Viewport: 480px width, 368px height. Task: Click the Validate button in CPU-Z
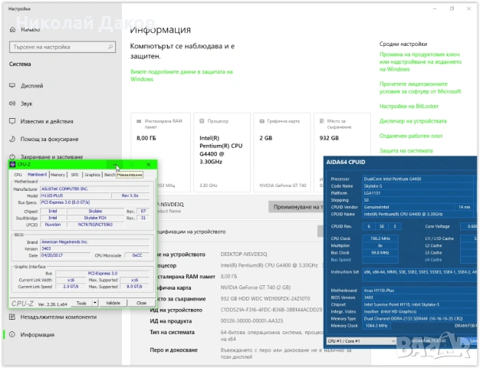pyautogui.click(x=113, y=303)
